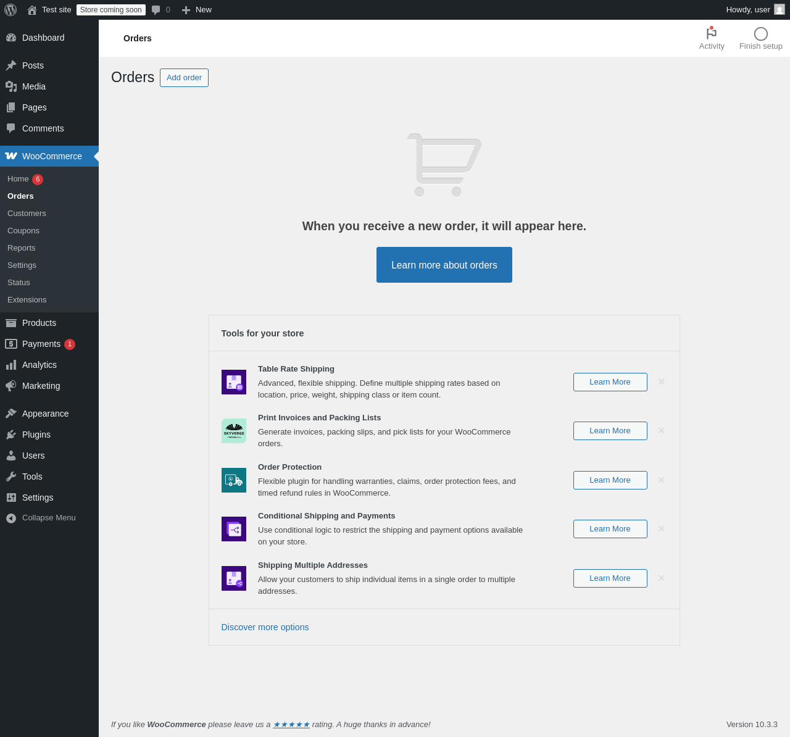Open the Activity flag icon
The width and height of the screenshot is (790, 737).
[712, 33]
